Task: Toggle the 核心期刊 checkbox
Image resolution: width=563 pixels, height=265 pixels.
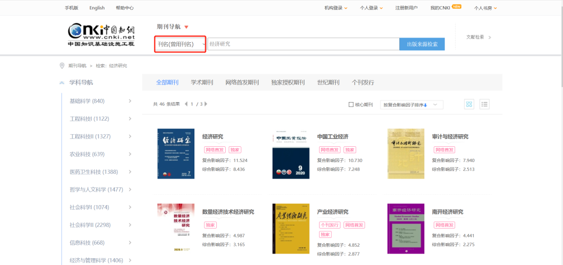Action: coord(351,105)
